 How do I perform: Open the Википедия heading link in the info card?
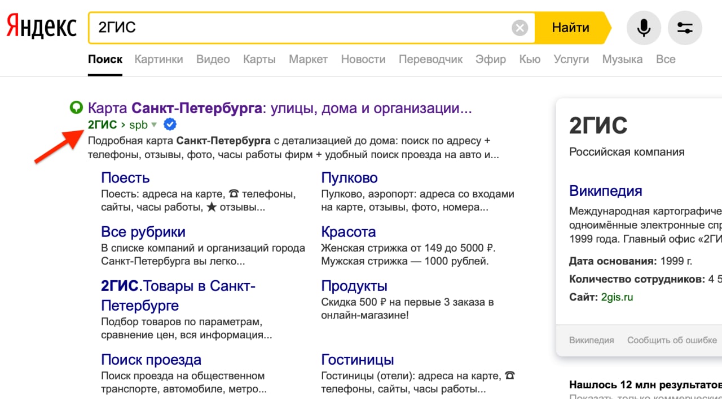tap(606, 191)
